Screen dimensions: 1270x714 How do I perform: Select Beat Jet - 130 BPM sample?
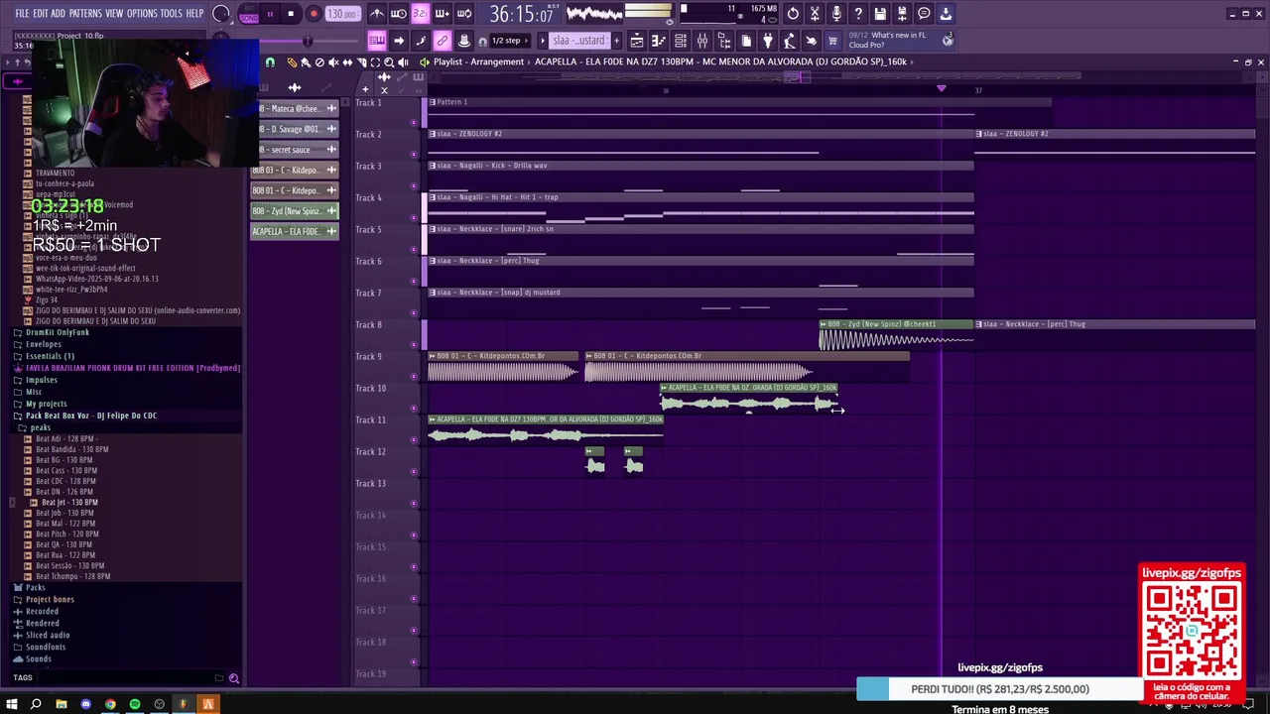click(69, 502)
